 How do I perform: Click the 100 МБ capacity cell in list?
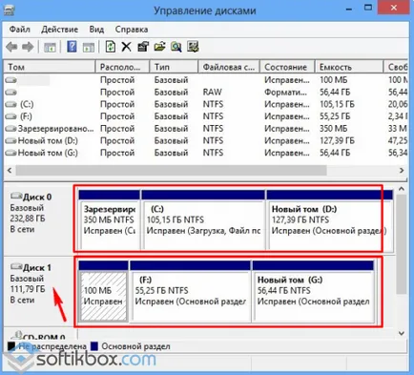[334, 80]
